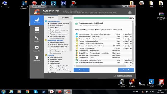
Task: Click the volume icon in system tray
Action: (x=153, y=92)
